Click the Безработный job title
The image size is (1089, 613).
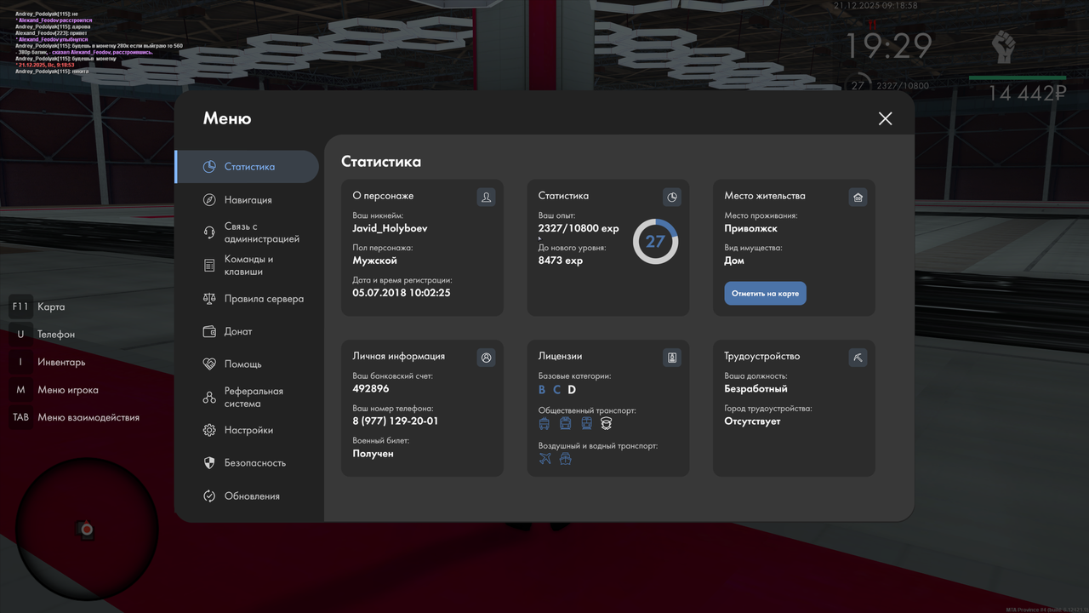[x=756, y=389]
